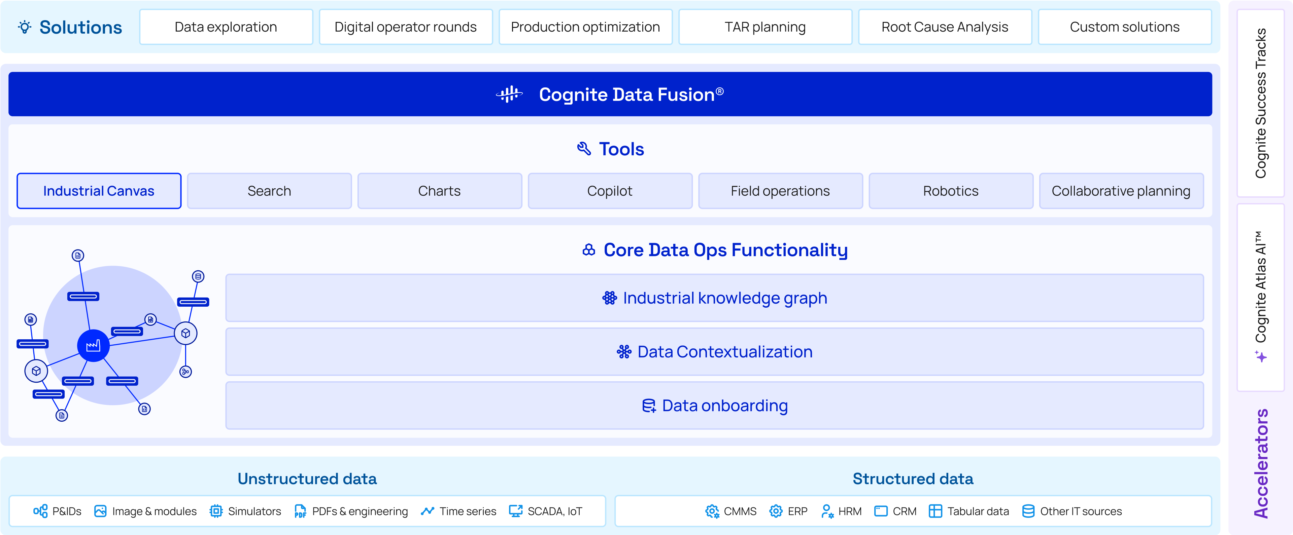The image size is (1293, 535).
Task: Click the Cognite Atlas AI sparkle icon
Action: (1260, 356)
